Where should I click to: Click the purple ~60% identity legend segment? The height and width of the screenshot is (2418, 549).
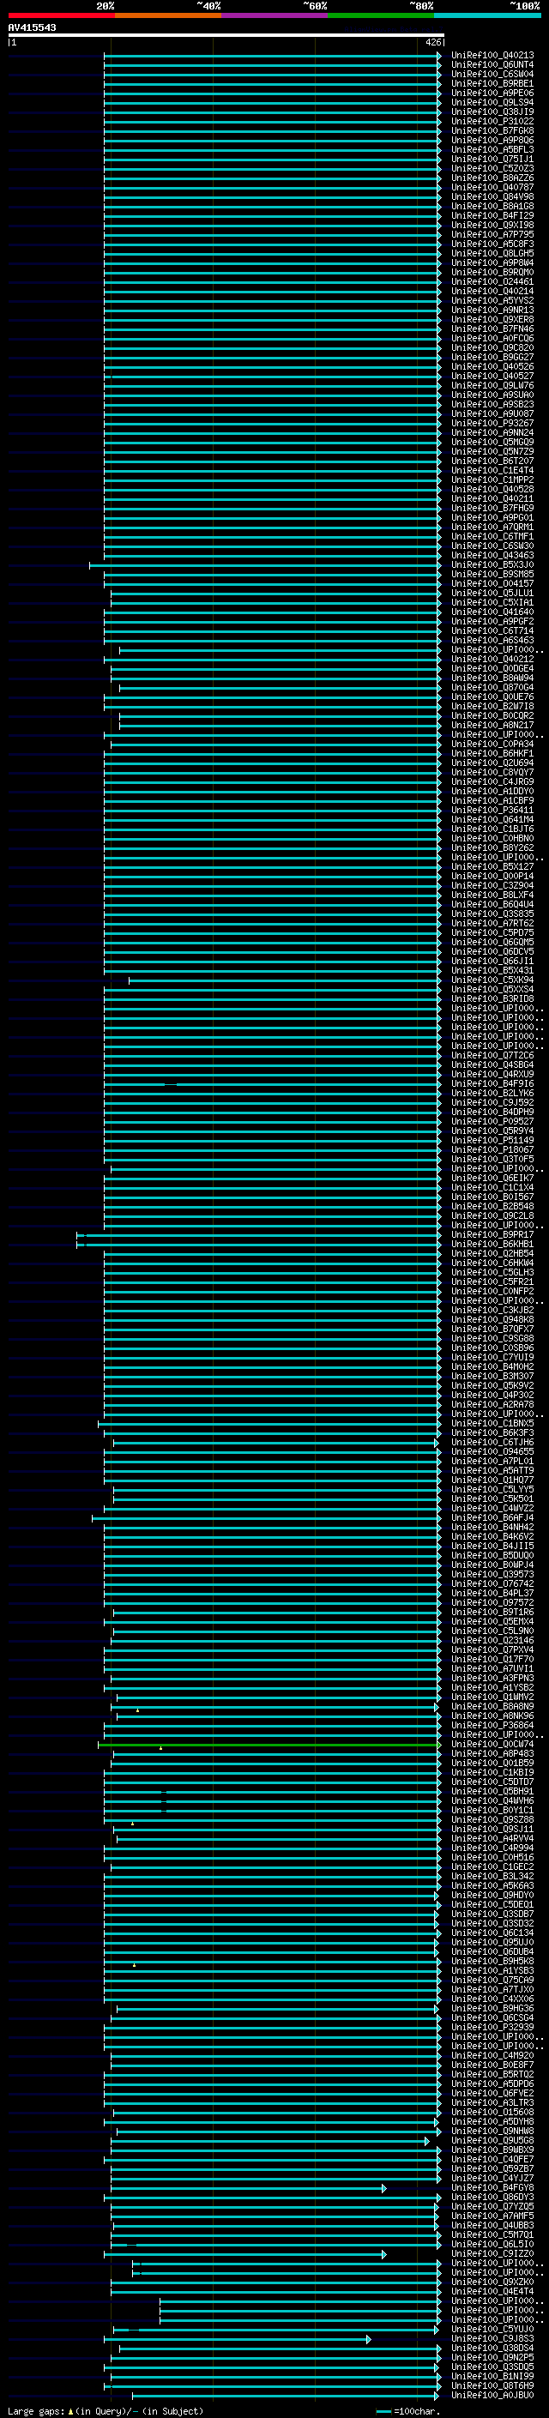tap(274, 15)
